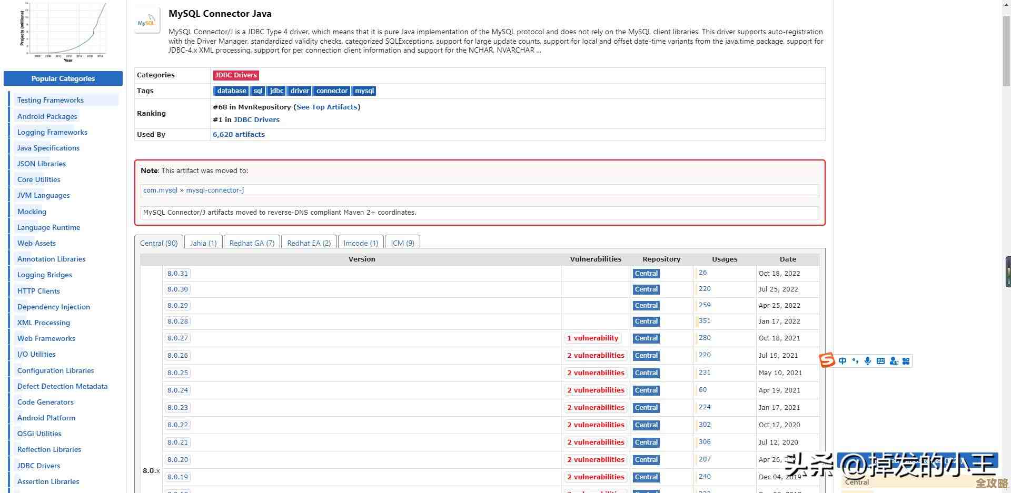Viewport: 1011px width, 493px height.
Task: Click the vertical page scrollbar
Action: (1007, 272)
